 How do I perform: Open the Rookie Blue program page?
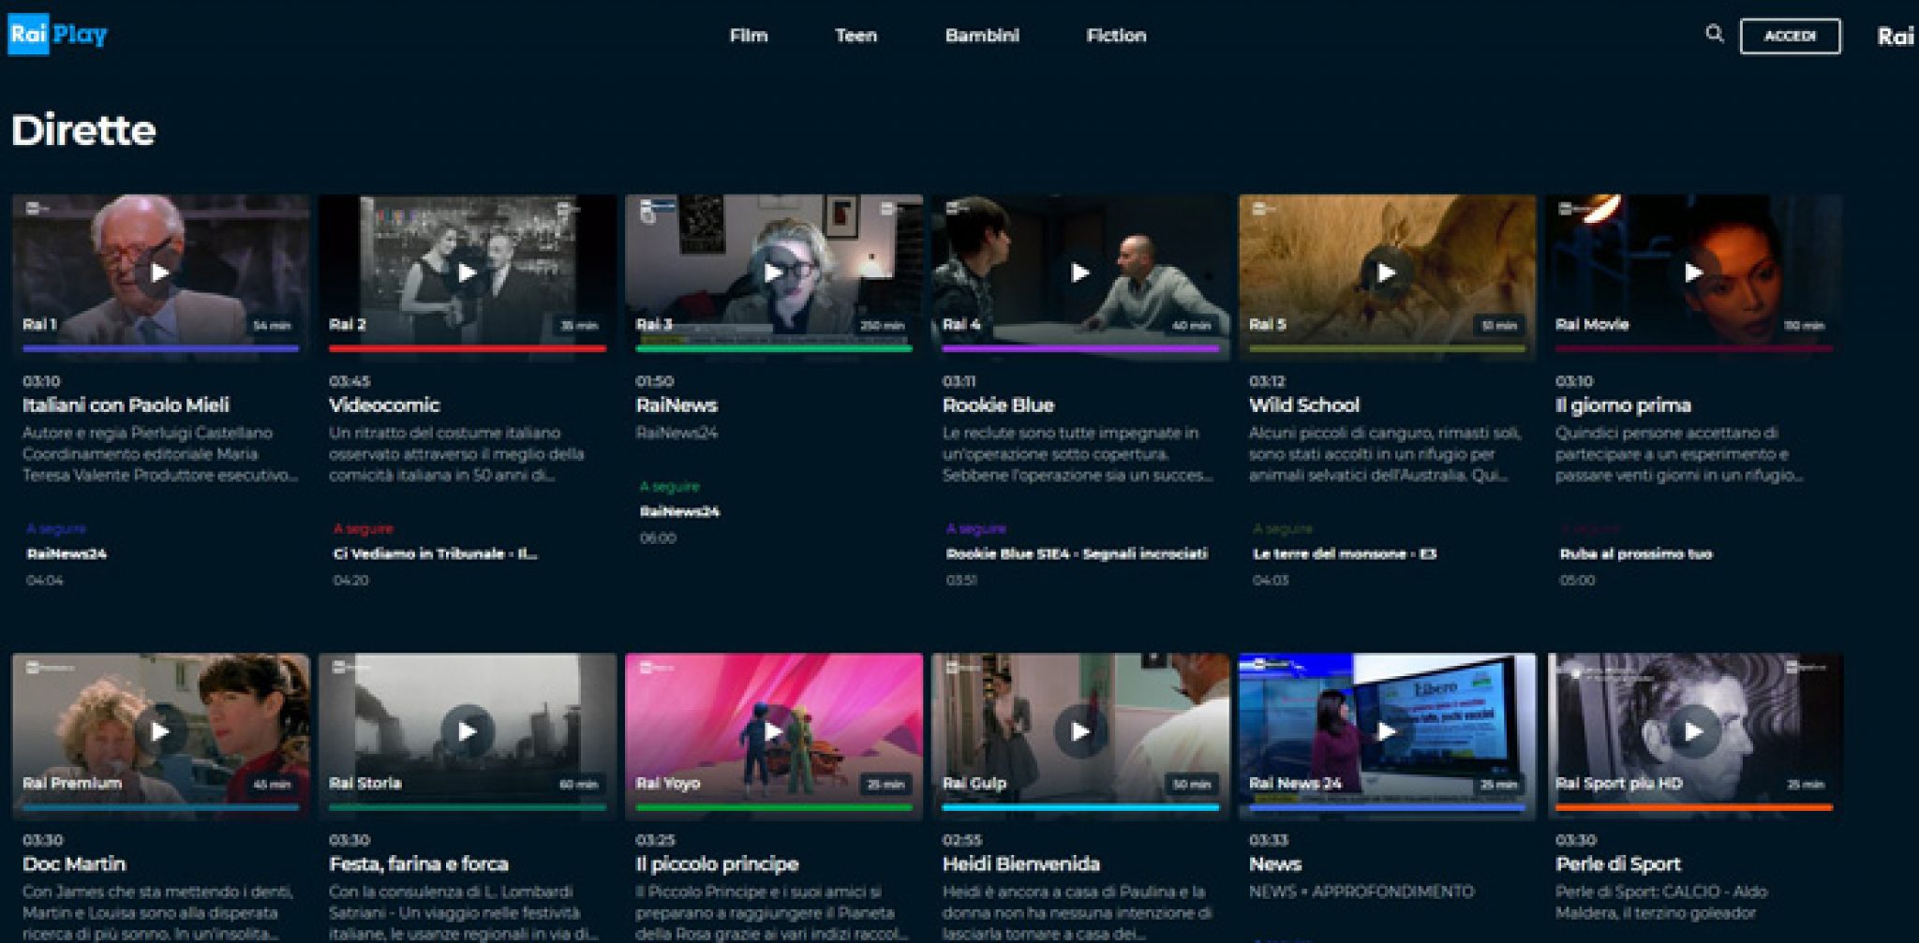[x=997, y=405]
